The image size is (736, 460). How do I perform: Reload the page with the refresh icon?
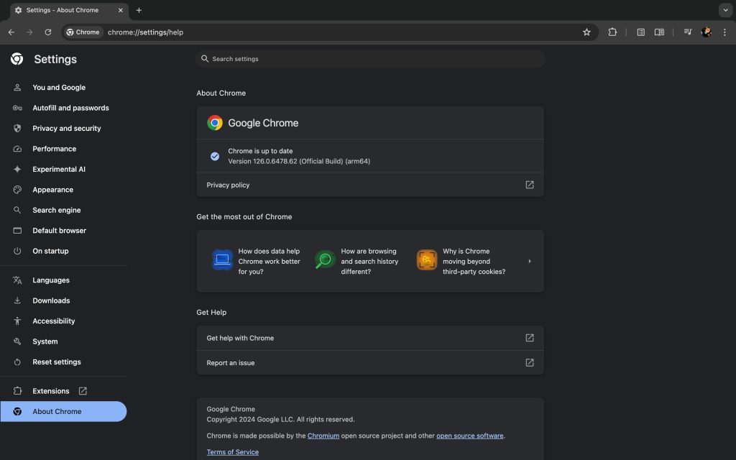click(48, 32)
